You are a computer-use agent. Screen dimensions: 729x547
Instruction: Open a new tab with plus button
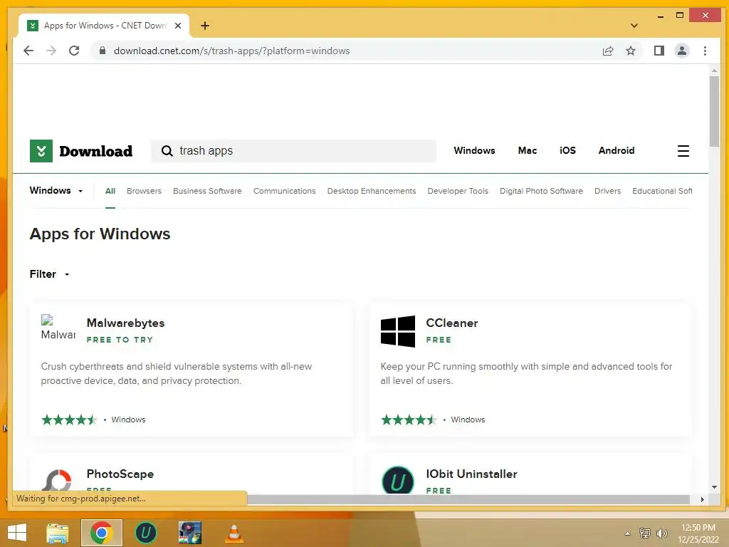coord(204,26)
